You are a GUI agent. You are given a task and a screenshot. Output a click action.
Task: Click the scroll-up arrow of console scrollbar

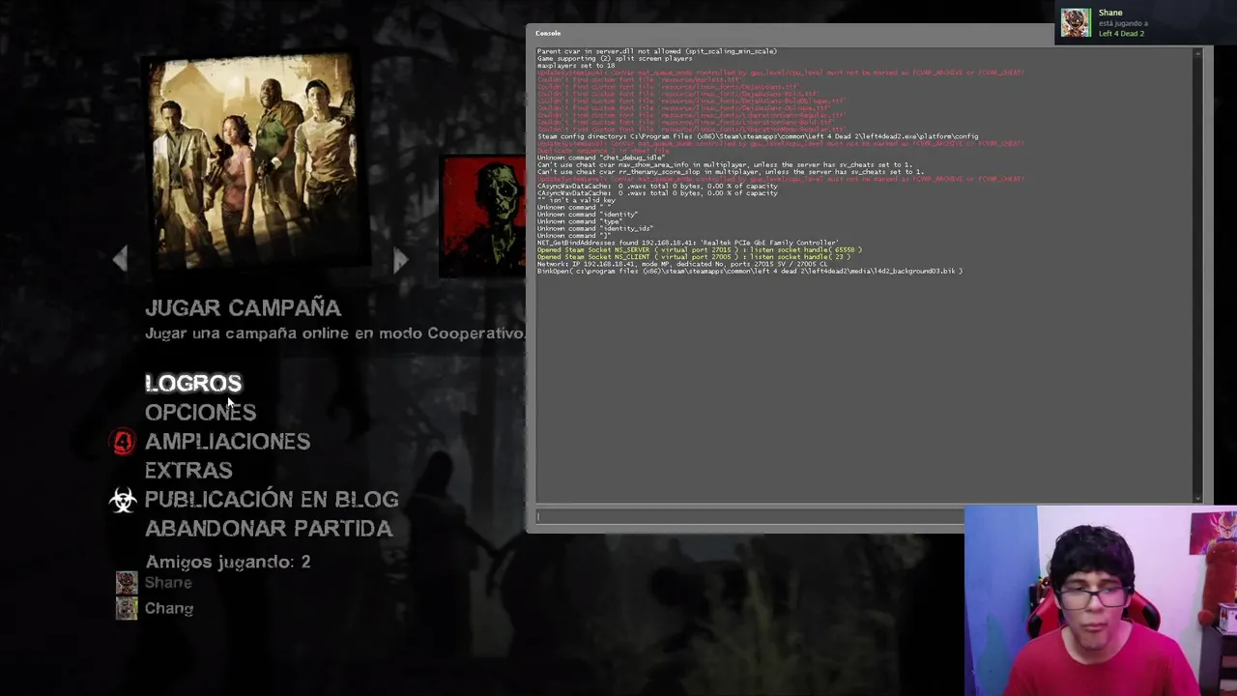1197,52
